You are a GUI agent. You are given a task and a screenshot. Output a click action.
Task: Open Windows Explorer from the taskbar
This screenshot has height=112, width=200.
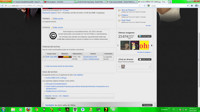click(x=13, y=110)
